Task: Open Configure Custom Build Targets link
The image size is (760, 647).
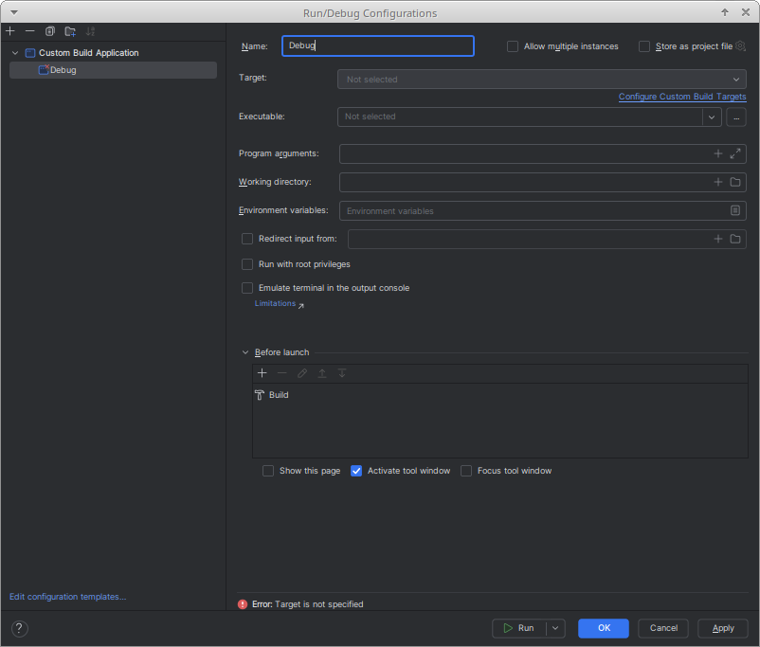Action: (682, 97)
